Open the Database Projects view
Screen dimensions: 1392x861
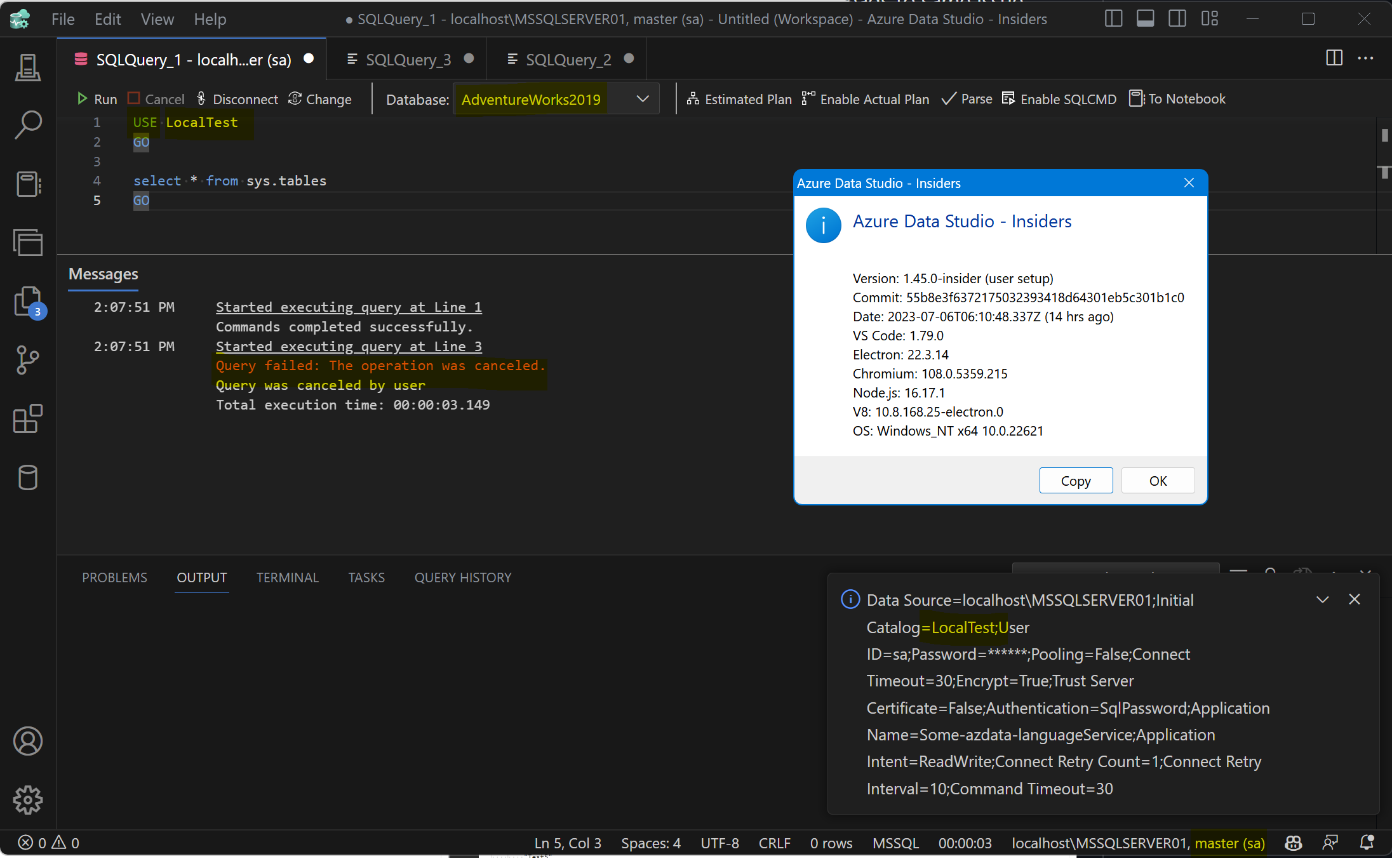tap(27, 477)
